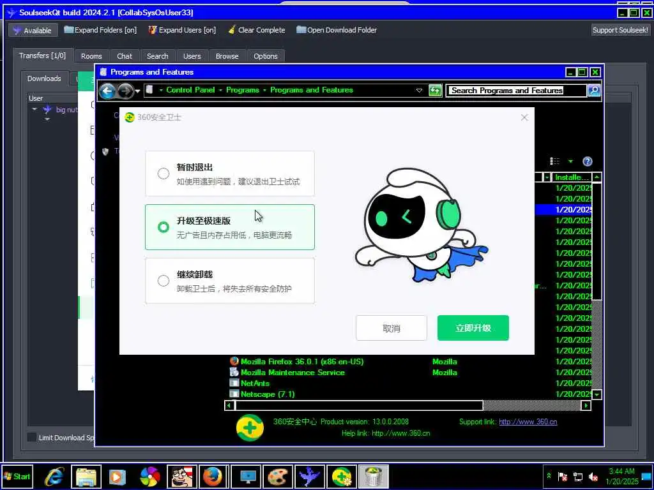Image resolution: width=654 pixels, height=490 pixels.
Task: Click the network tray icon
Action: point(577,477)
